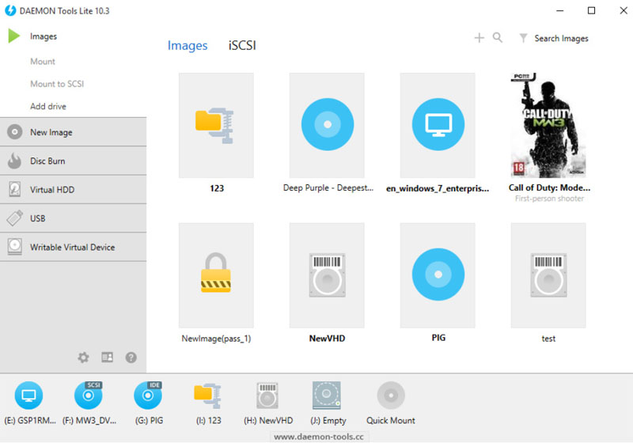Select the (G:) PIG IDE drive icon
Image resolution: width=633 pixels, height=443 pixels.
click(x=148, y=395)
